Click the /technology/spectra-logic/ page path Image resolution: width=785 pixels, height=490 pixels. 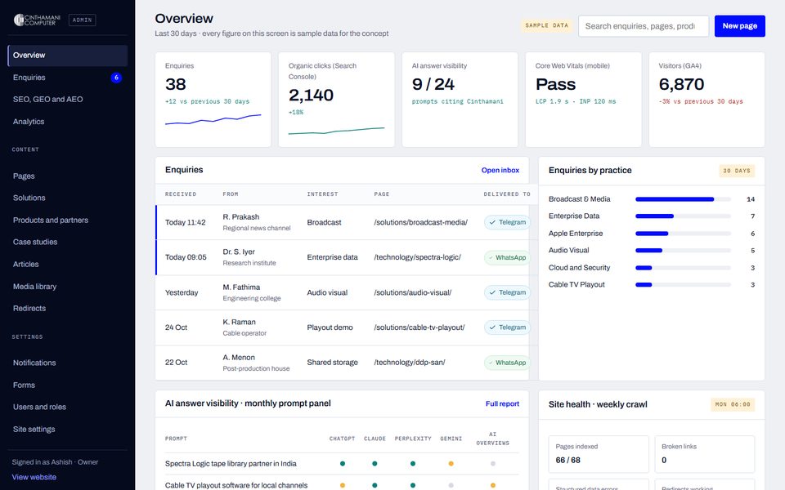click(x=418, y=257)
